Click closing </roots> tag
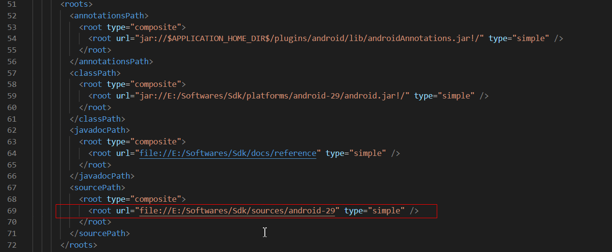 tap(79, 245)
